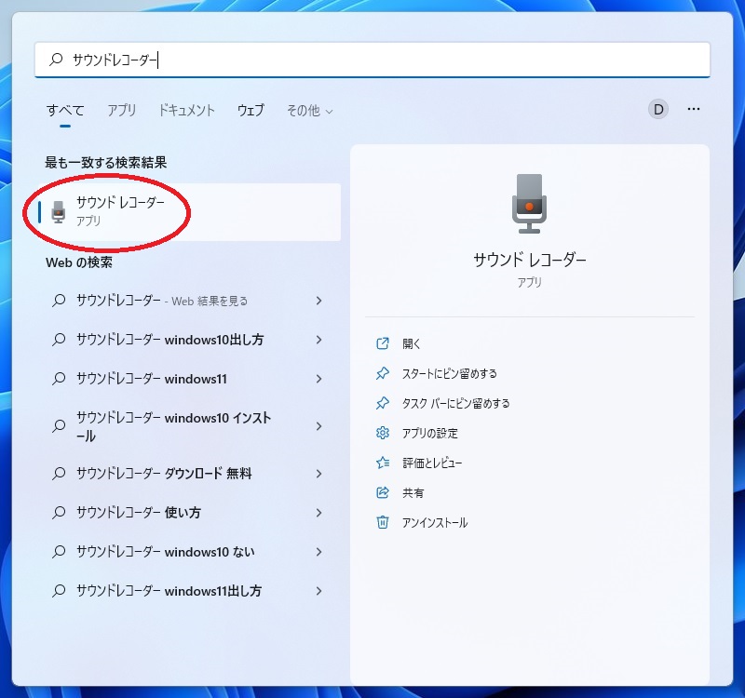Viewport: 745px width, 698px height.
Task: Choose アンインストール action
Action: tap(435, 523)
